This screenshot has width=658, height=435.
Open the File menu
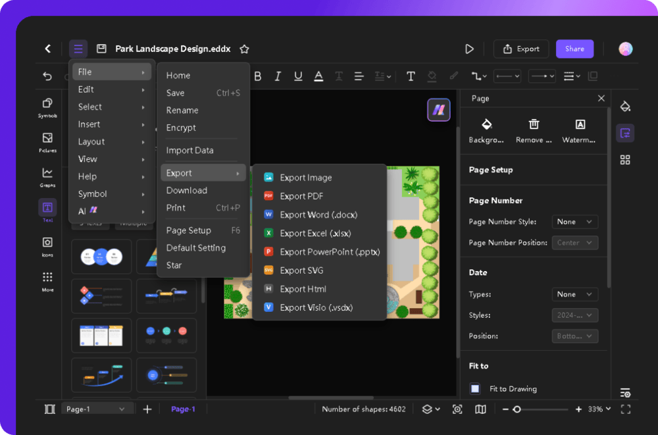coord(112,72)
